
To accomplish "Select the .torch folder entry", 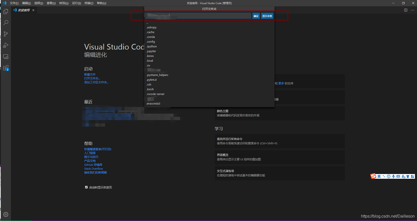I will click(209, 90).
